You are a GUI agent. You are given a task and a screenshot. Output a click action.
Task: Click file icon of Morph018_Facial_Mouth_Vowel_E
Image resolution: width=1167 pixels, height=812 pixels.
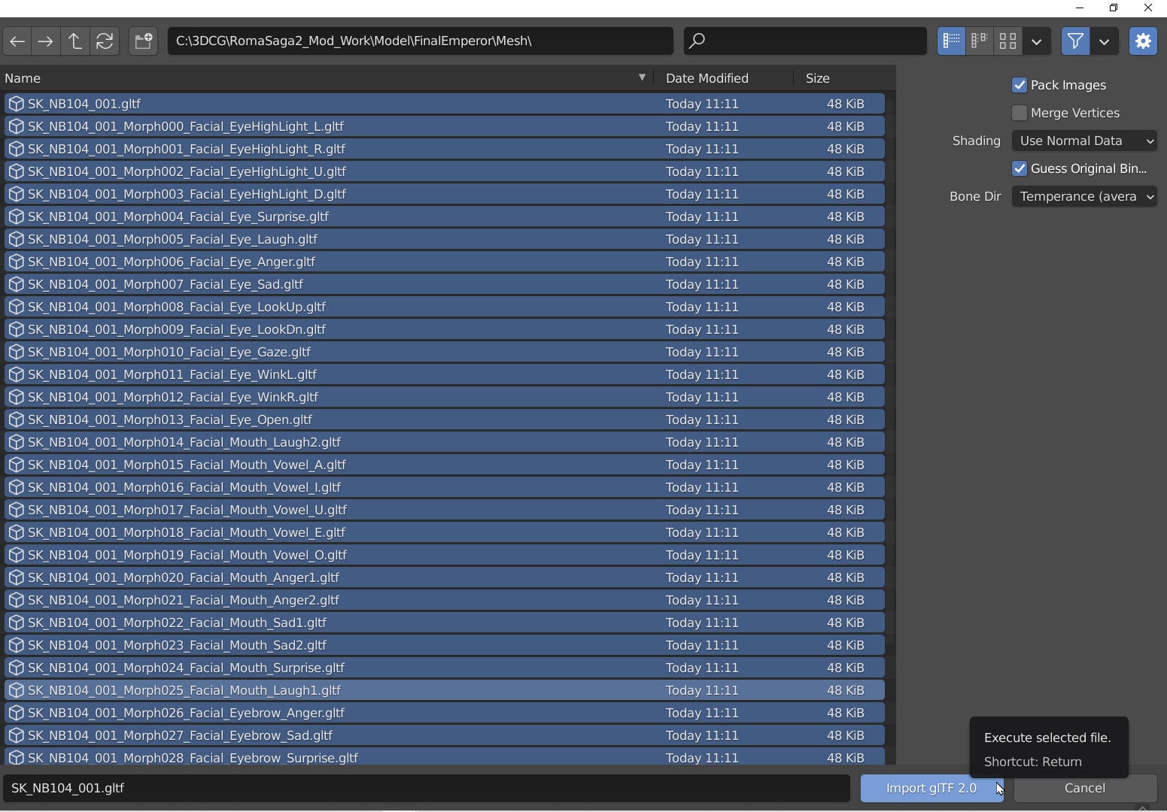coord(16,532)
